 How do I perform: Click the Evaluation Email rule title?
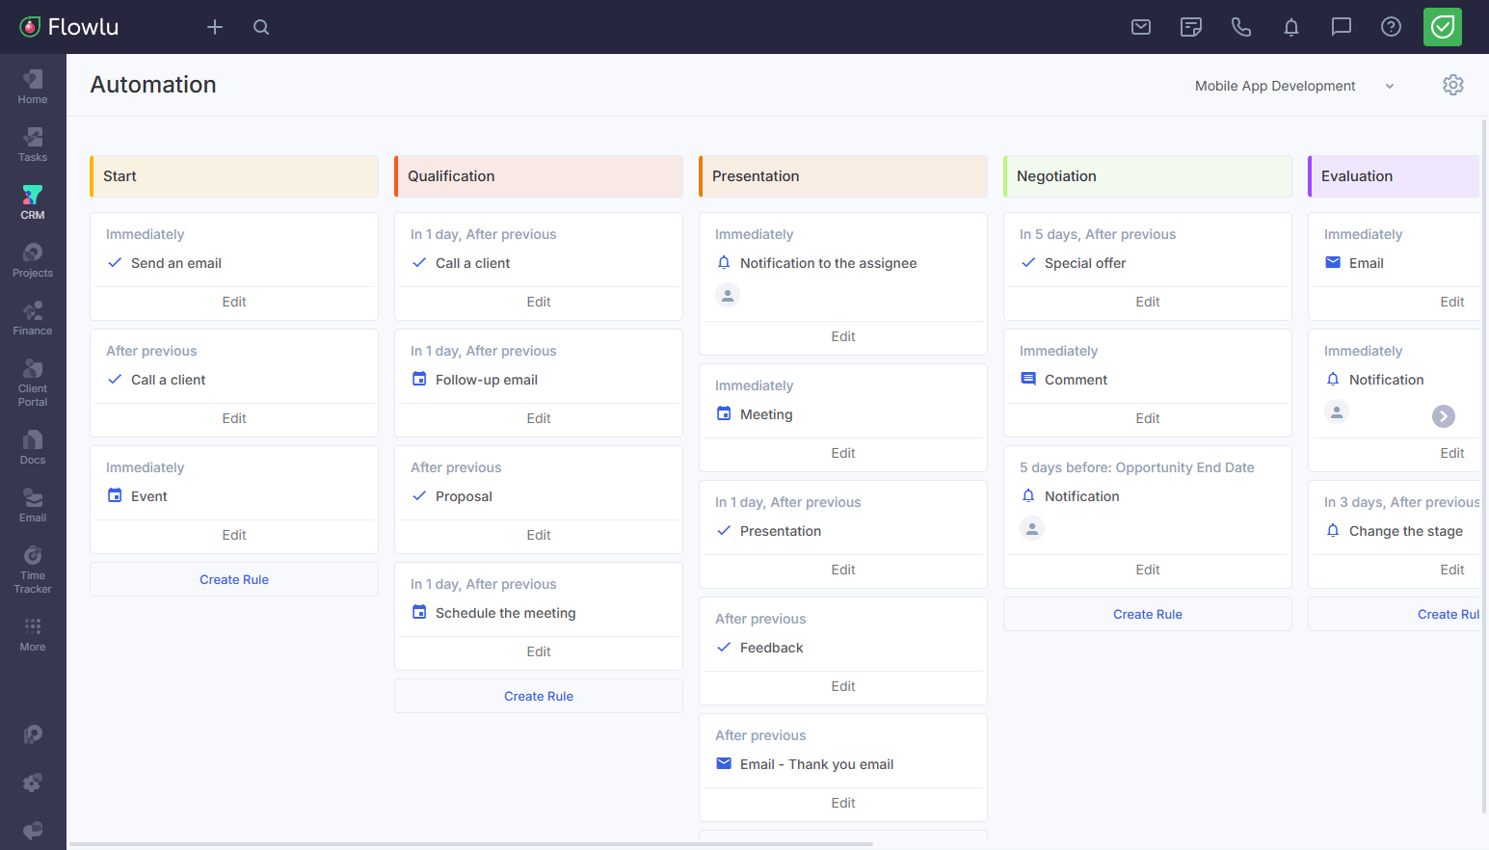(1367, 263)
